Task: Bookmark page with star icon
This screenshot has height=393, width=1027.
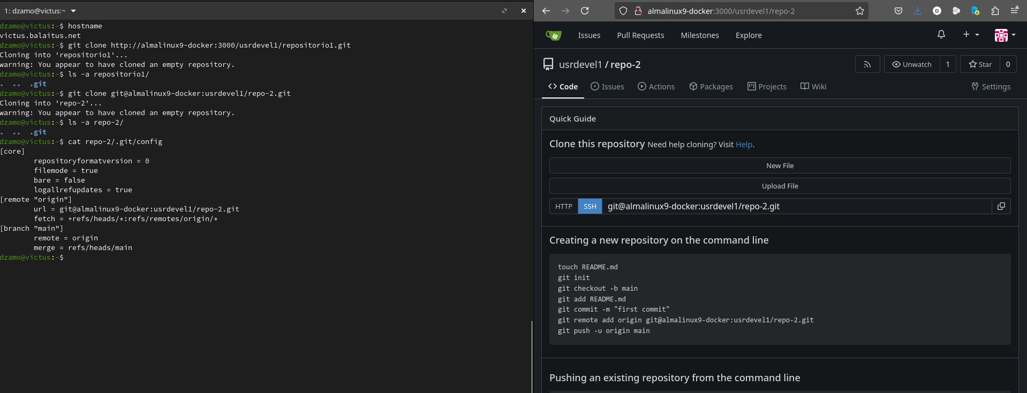Action: point(859,11)
